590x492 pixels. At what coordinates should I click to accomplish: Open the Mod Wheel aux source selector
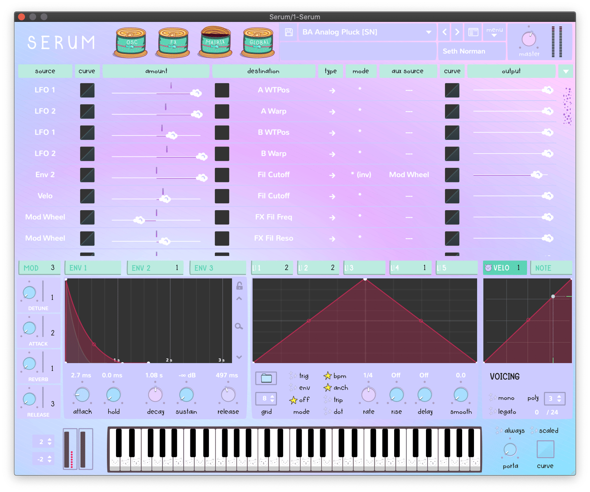(409, 175)
